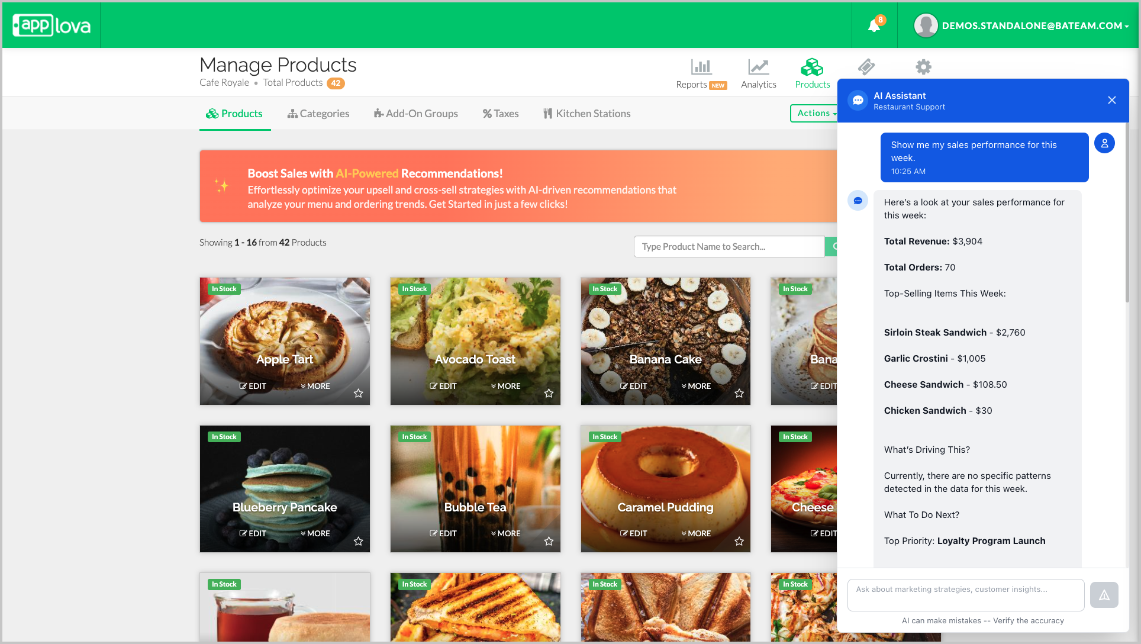Click the Applova logo

(51, 25)
